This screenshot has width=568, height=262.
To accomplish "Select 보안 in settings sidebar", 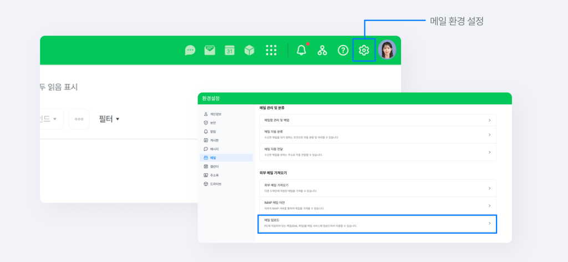I will point(213,123).
